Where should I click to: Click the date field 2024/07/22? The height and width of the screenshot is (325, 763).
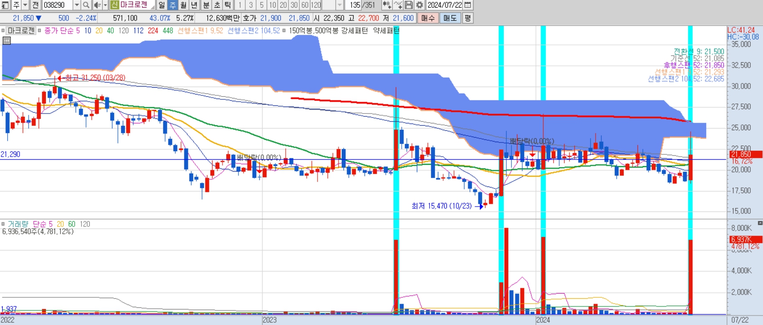pyautogui.click(x=445, y=5)
